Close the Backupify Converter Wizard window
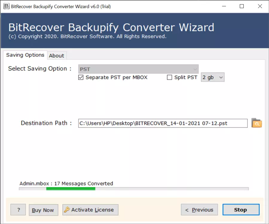Image resolution: width=269 pixels, height=224 pixels. (260, 6)
